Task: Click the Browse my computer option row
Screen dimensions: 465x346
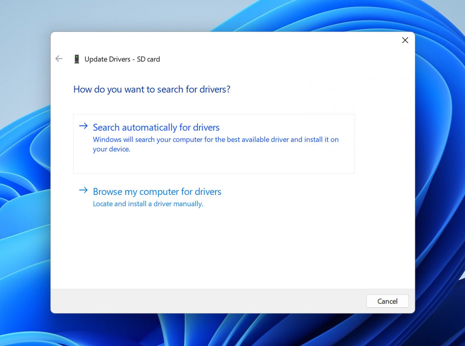Action: pos(157,197)
